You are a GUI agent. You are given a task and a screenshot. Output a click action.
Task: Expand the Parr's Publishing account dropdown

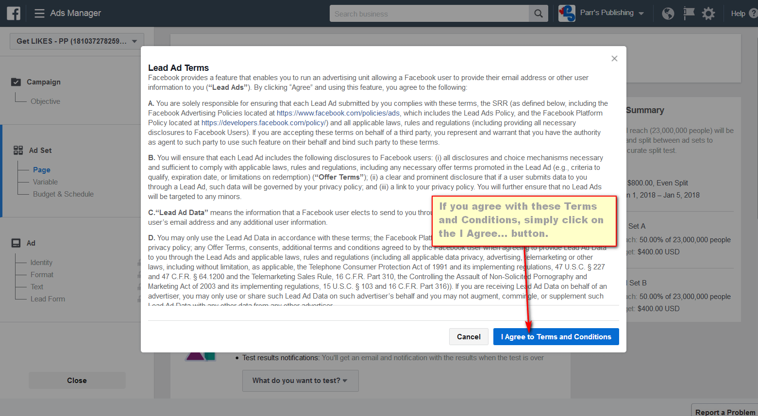tap(641, 14)
